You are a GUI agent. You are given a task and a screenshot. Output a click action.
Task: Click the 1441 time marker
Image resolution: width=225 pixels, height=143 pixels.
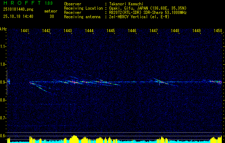tap(25, 30)
